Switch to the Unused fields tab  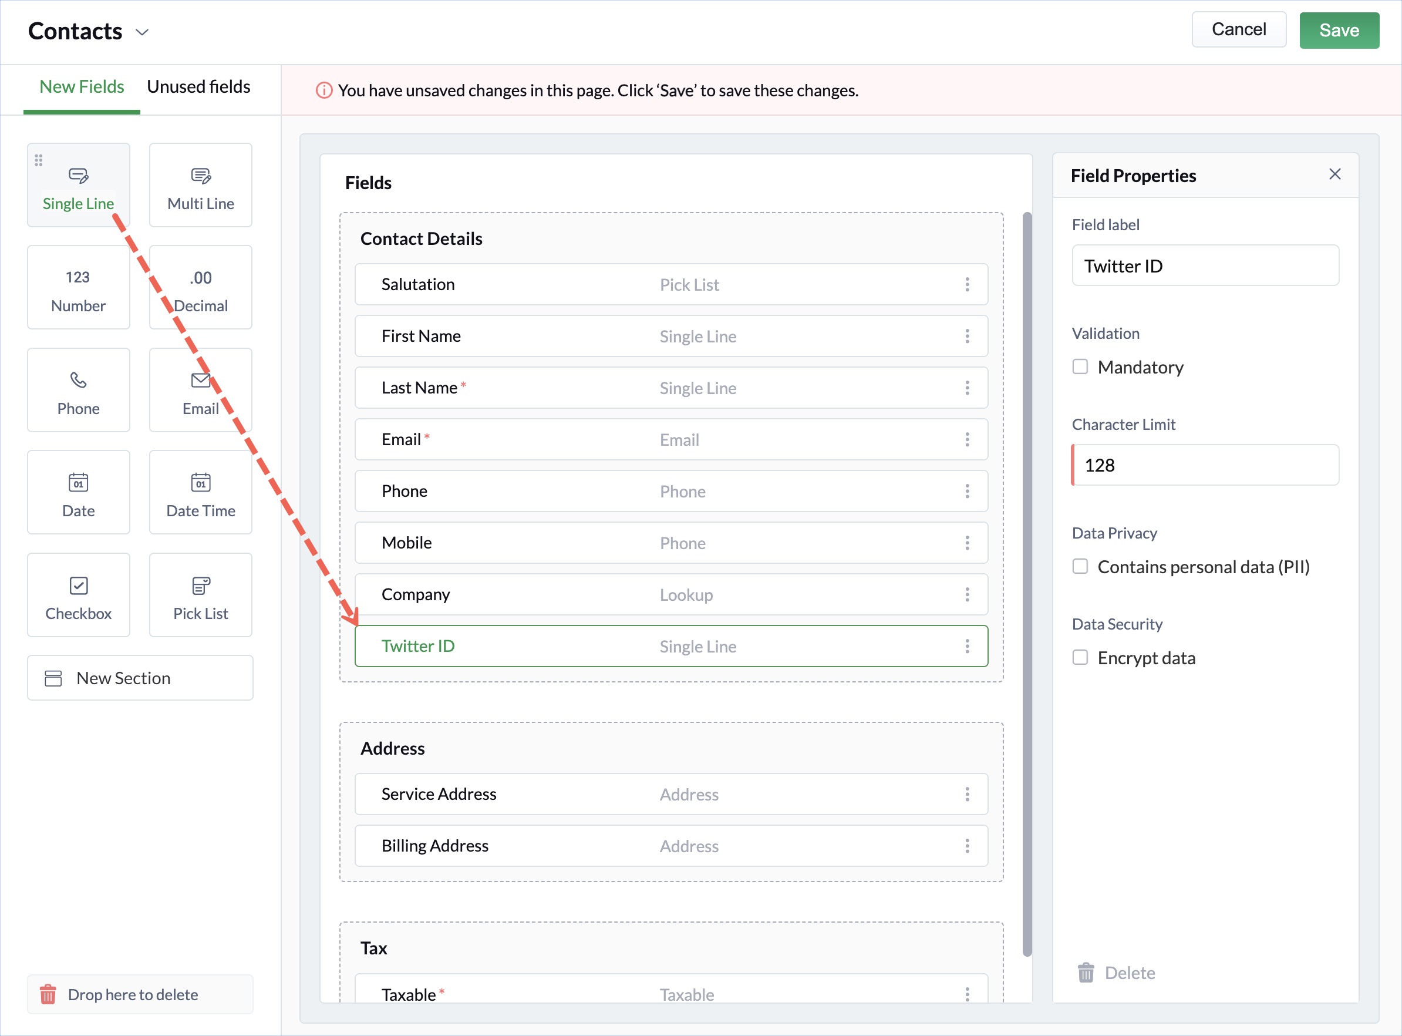point(198,86)
